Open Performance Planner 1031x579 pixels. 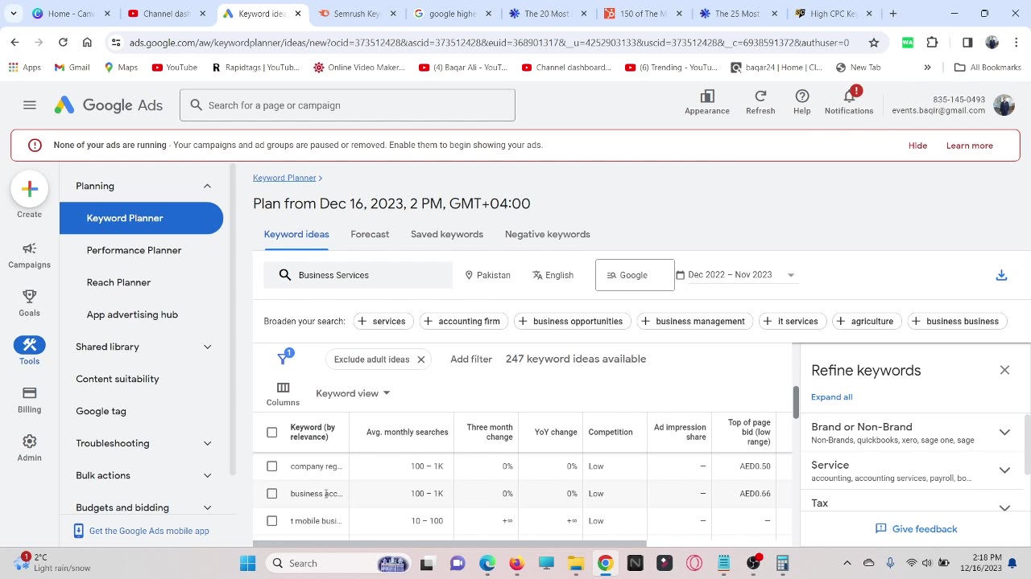[134, 250]
